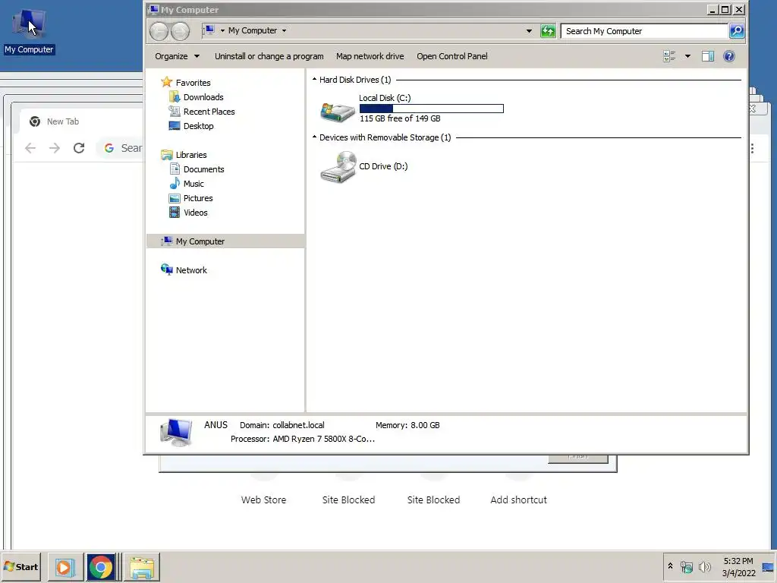Click Chrome's back arrow button
777x583 pixels.
coord(30,148)
